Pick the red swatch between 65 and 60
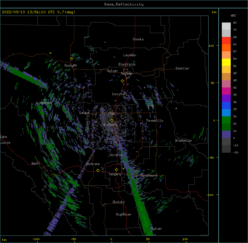Image resolution: width=248 pixels, height=243 pixels. point(226,40)
